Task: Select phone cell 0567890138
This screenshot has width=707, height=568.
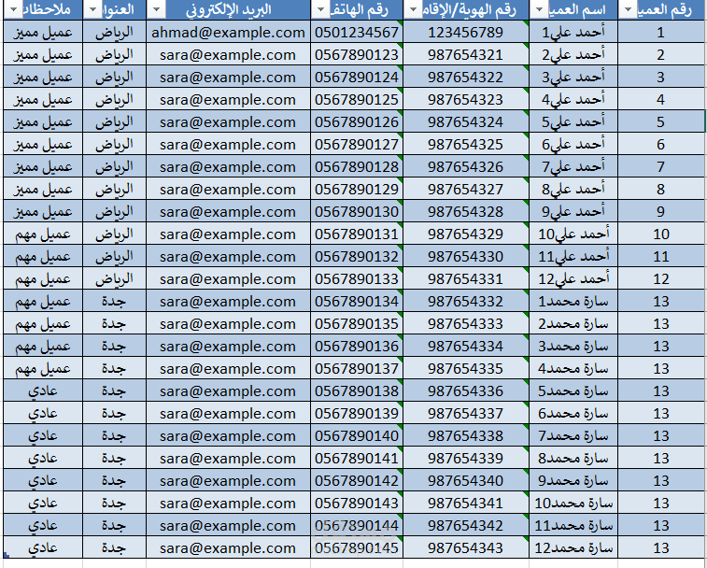Action: [357, 390]
